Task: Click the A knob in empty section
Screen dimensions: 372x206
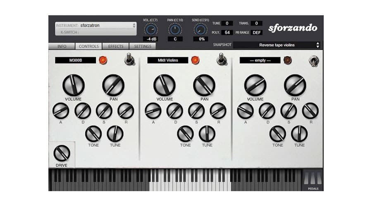Action: coord(245,111)
